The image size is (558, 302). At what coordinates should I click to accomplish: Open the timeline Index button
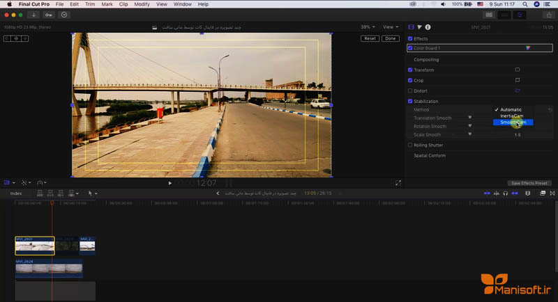pyautogui.click(x=16, y=193)
